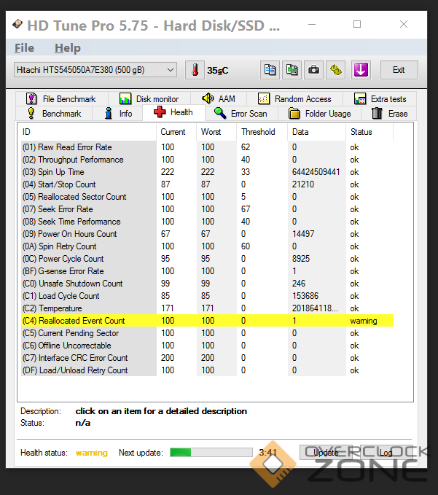
Task: Select the (09) Power On Hours Count row
Action: point(207,234)
